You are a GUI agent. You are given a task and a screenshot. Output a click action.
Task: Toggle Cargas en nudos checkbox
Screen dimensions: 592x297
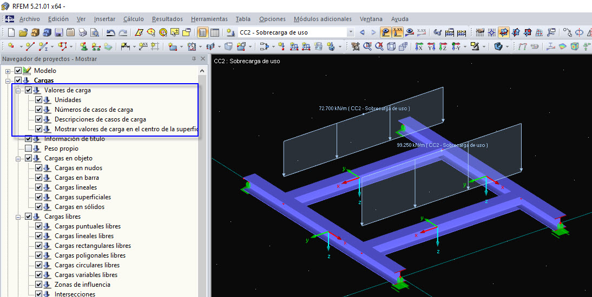(38, 168)
